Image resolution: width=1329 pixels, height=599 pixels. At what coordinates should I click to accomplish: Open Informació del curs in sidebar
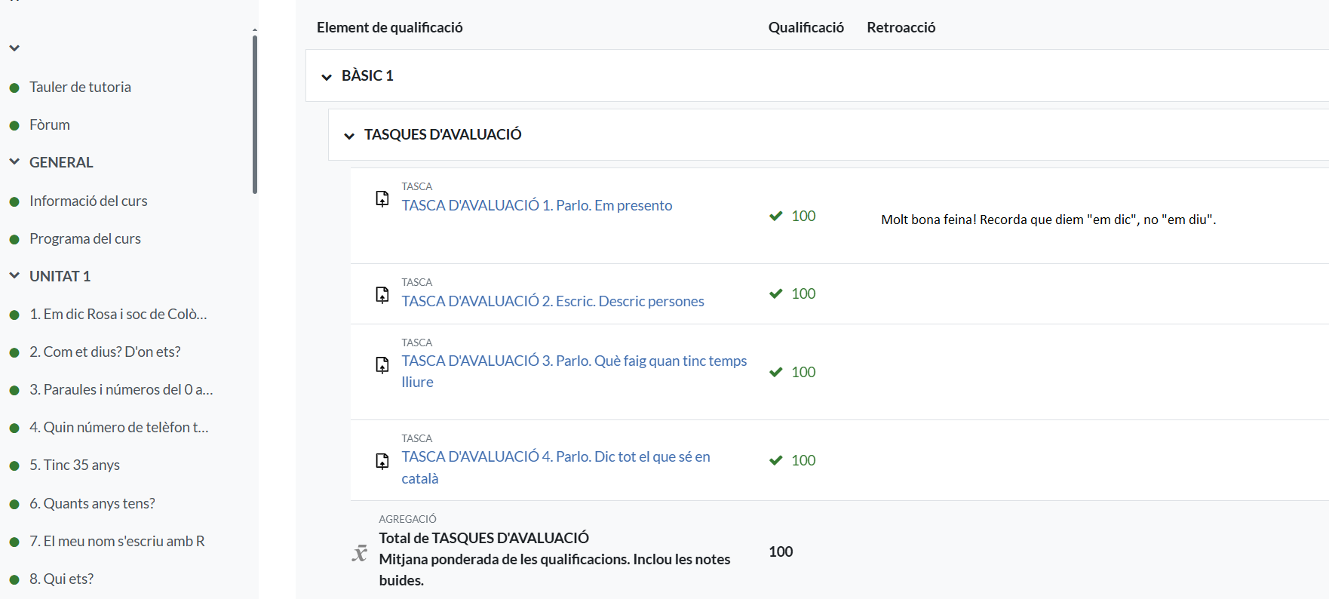click(88, 201)
